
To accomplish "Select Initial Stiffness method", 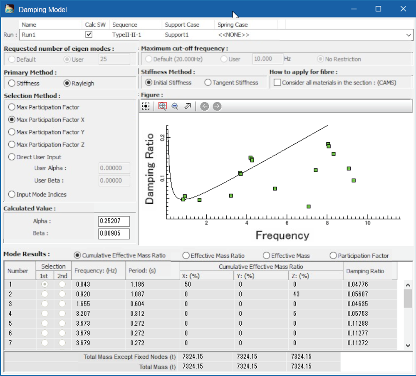I will click(x=149, y=82).
